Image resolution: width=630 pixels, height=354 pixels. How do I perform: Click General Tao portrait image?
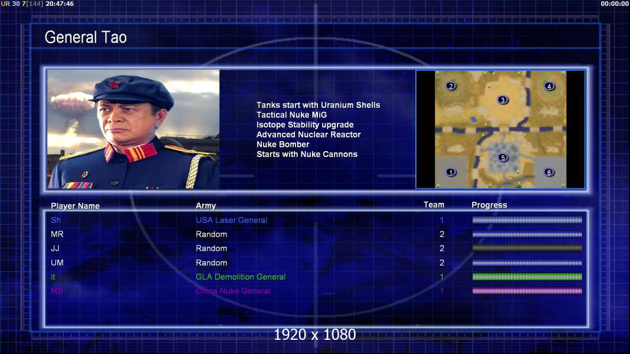[134, 129]
